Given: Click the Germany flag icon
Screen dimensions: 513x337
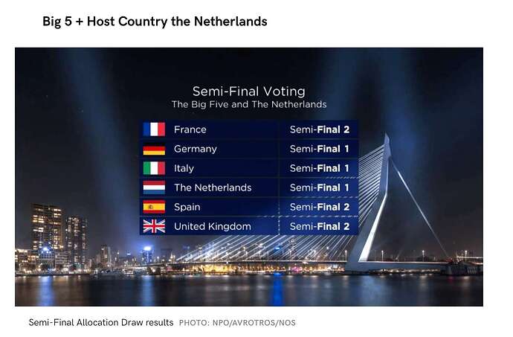Looking at the screenshot, I should click(154, 149).
